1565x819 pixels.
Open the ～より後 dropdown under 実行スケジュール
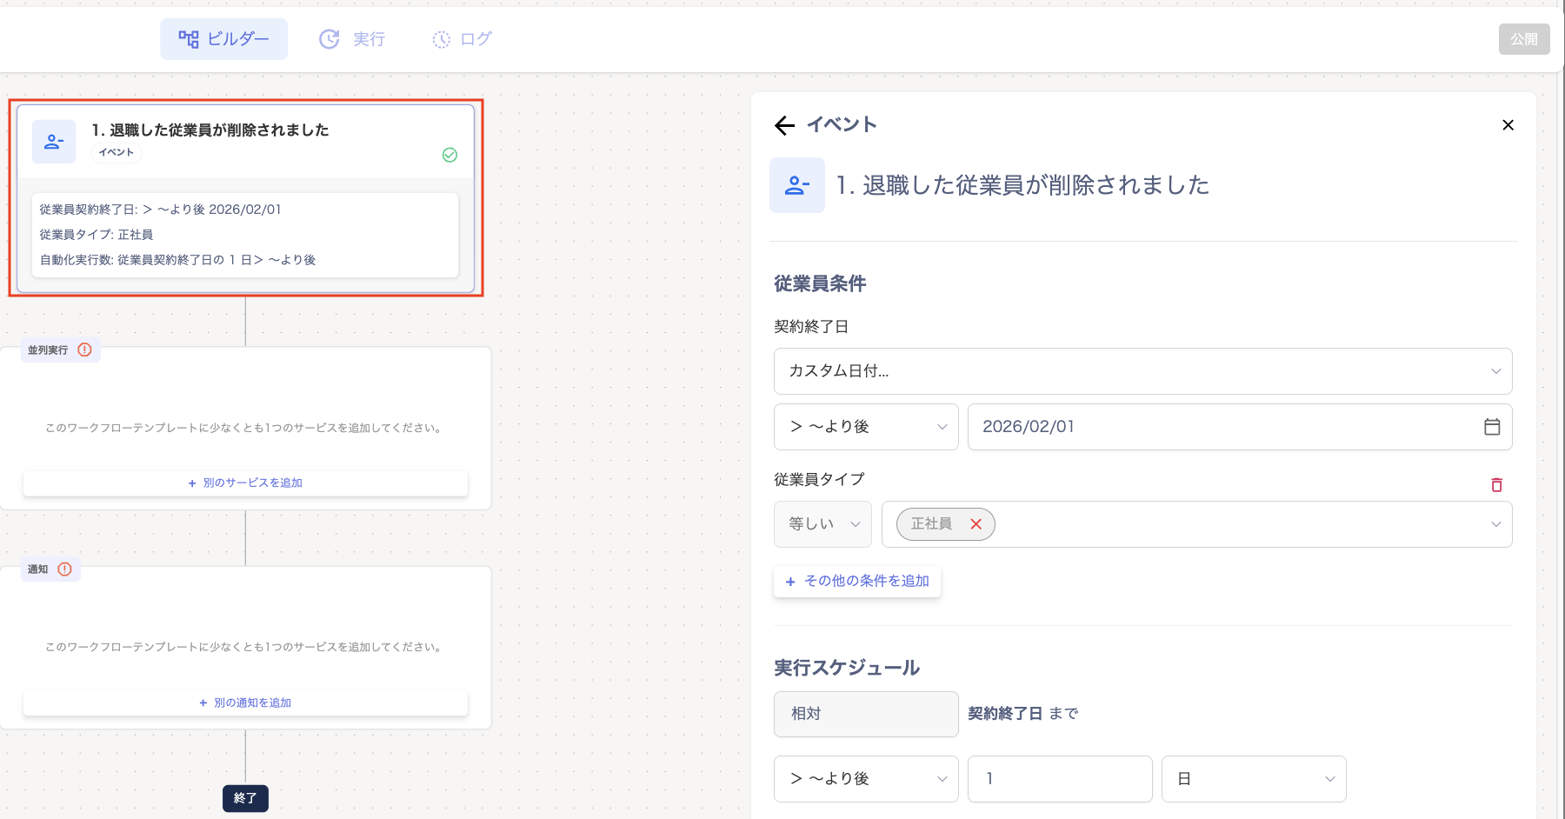pos(866,779)
